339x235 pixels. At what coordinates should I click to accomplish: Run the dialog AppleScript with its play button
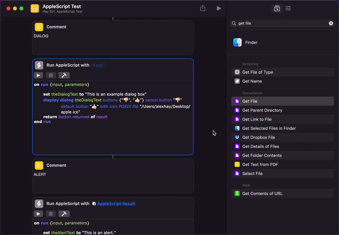(38, 75)
